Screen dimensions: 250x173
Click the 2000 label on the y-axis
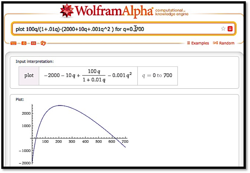point(26,113)
